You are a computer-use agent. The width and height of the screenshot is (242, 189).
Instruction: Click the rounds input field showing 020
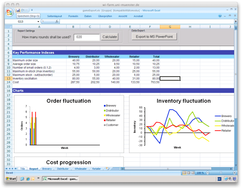(x=87, y=37)
